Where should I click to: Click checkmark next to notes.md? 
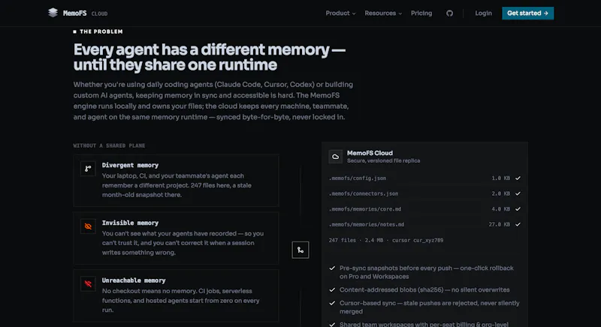[x=518, y=224]
